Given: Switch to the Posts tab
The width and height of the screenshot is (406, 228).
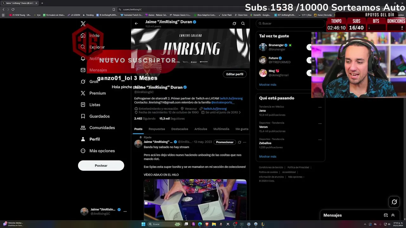Looking at the screenshot, I should click(138, 129).
